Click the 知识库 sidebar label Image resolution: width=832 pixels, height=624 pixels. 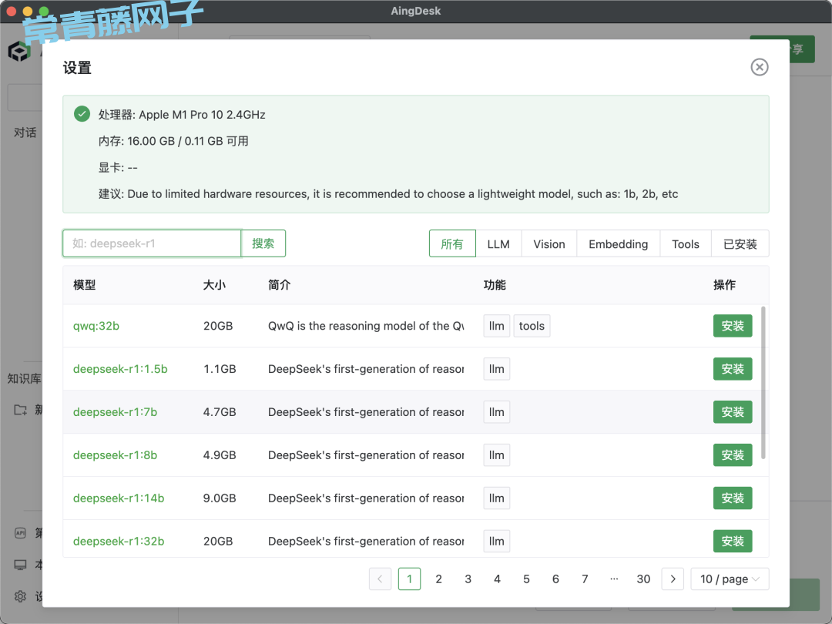[25, 378]
